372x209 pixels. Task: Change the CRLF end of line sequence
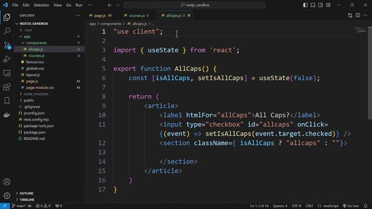tap(309, 206)
